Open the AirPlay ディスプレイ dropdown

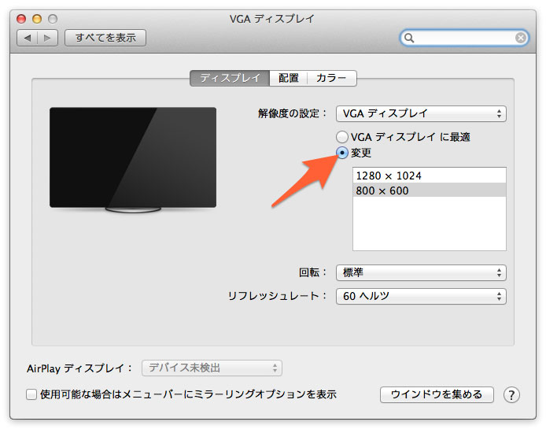click(x=212, y=368)
